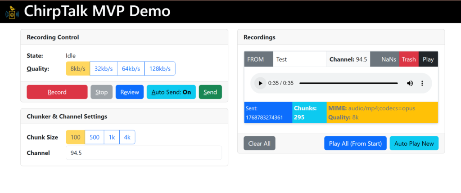Set chunk size to 4k

127,137
